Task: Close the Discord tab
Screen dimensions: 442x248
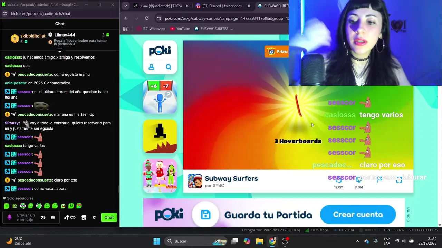Action: pos(249,6)
